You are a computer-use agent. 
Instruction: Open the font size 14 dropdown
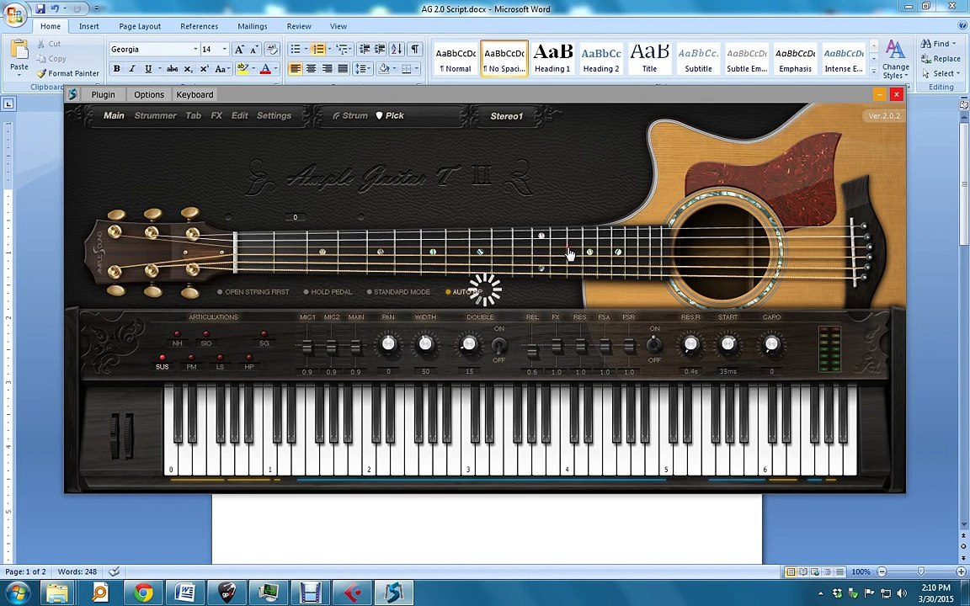[x=224, y=50]
